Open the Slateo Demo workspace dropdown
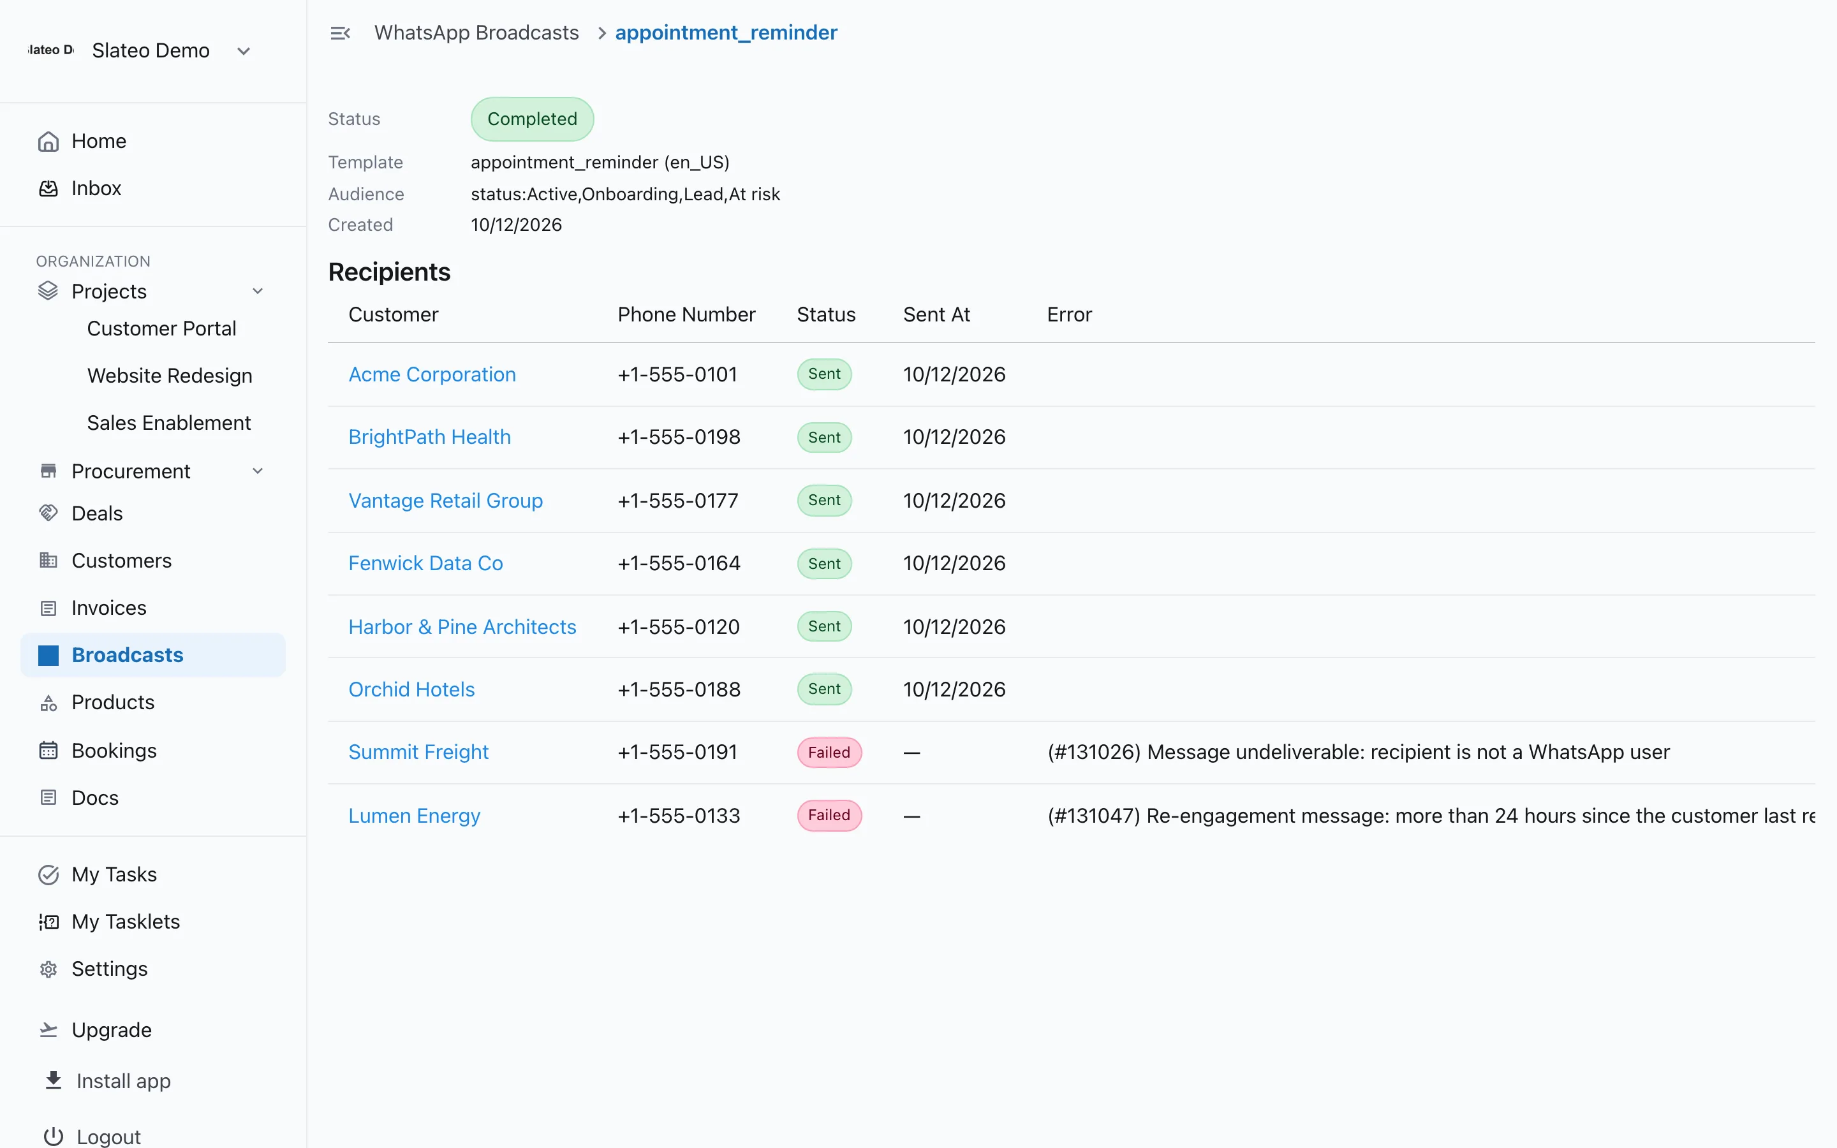The image size is (1837, 1148). 244,51
